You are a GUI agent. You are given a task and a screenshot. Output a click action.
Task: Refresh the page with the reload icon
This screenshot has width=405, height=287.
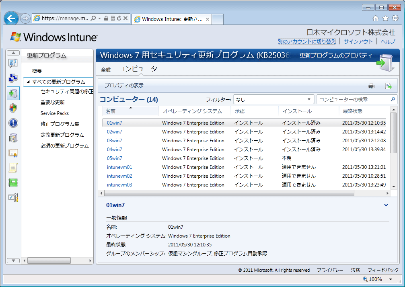[x=119, y=18]
